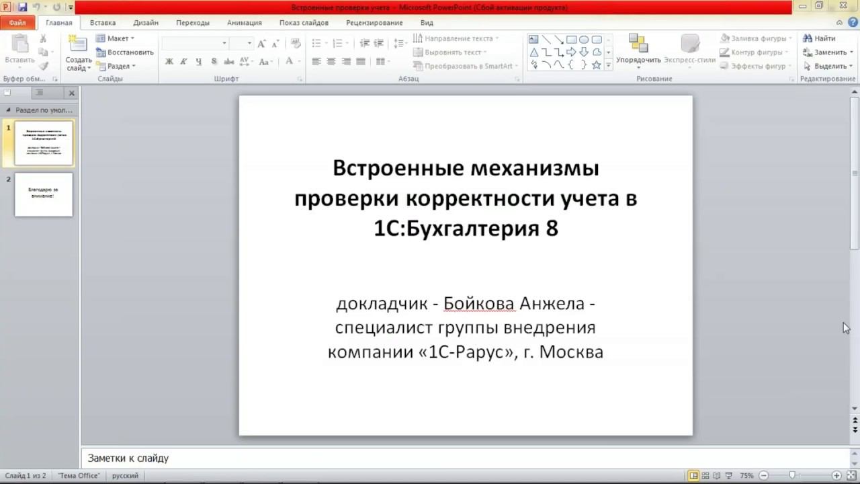The image size is (860, 484).
Task: Increase font size with the larger A
Action: (x=262, y=43)
